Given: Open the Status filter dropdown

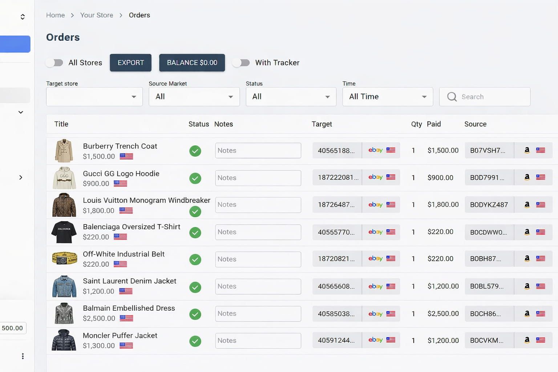Looking at the screenshot, I should tap(291, 97).
